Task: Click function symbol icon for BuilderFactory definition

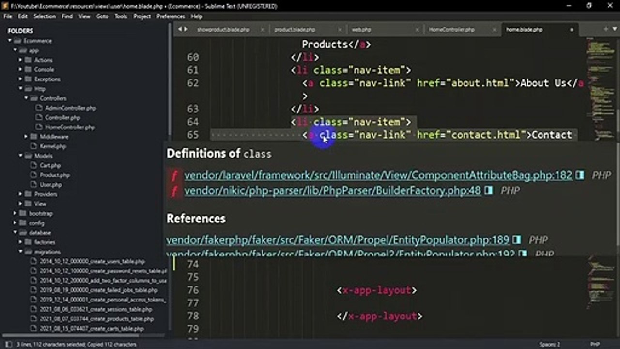Action: pyautogui.click(x=174, y=191)
